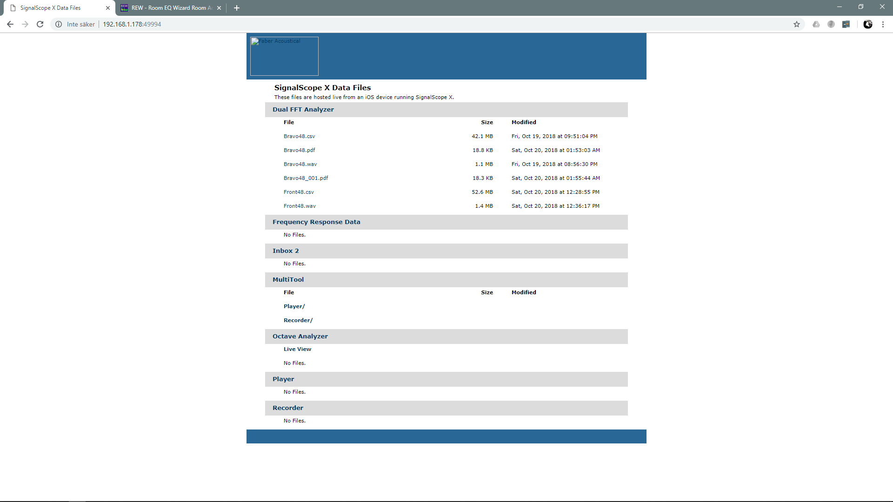Minimize the browser window

pos(840,7)
